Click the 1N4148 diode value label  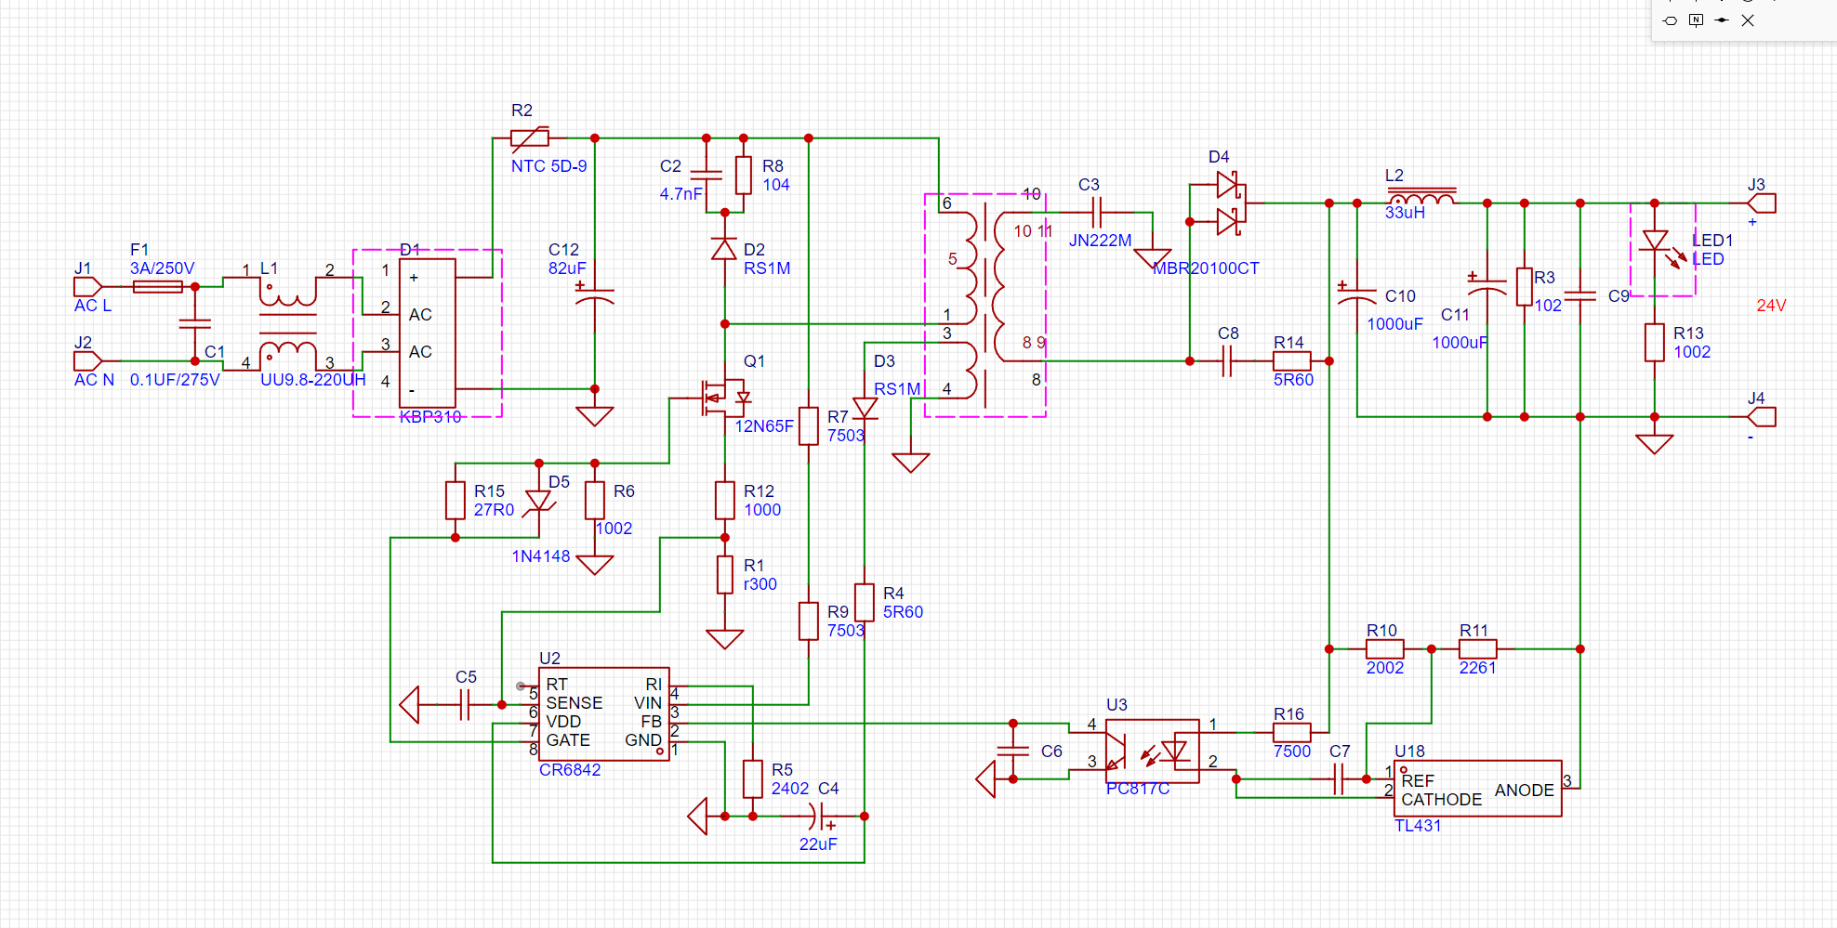point(541,556)
